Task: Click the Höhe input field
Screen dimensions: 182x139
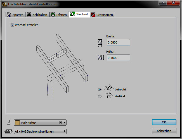Action: click(x=118, y=57)
